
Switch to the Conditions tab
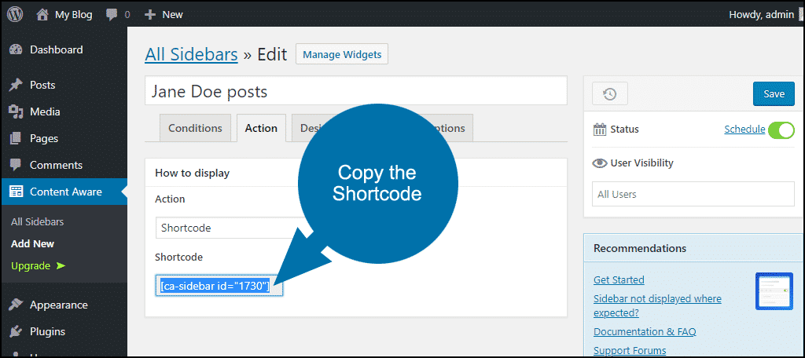195,128
